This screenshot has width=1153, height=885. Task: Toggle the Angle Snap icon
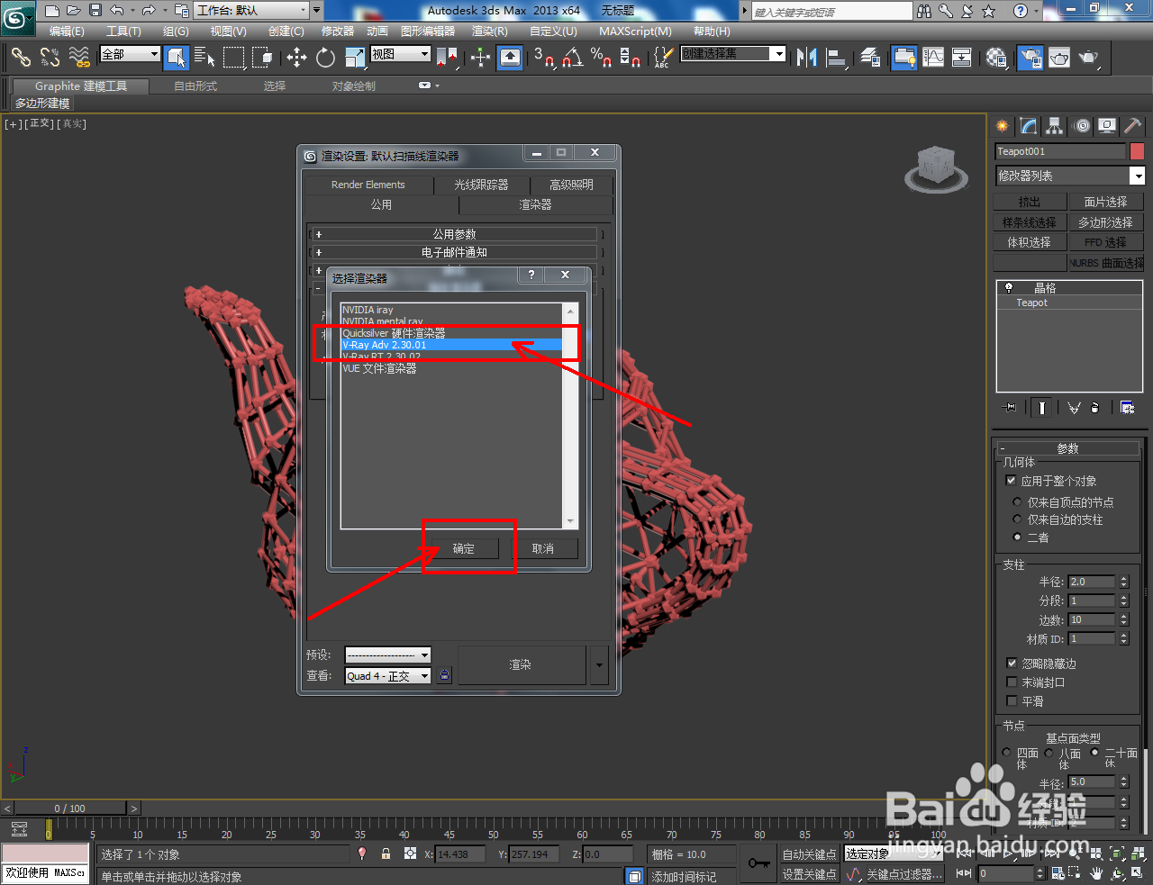tap(572, 58)
